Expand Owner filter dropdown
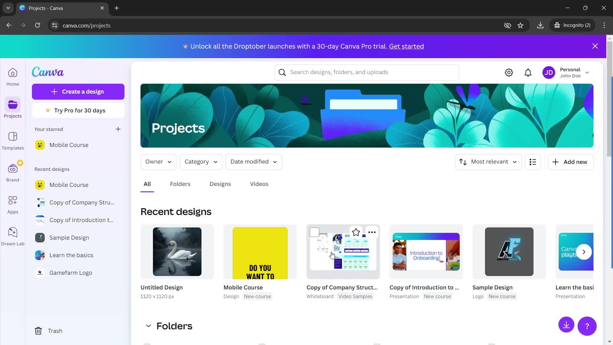Viewport: 613px width, 345px height. click(x=158, y=162)
